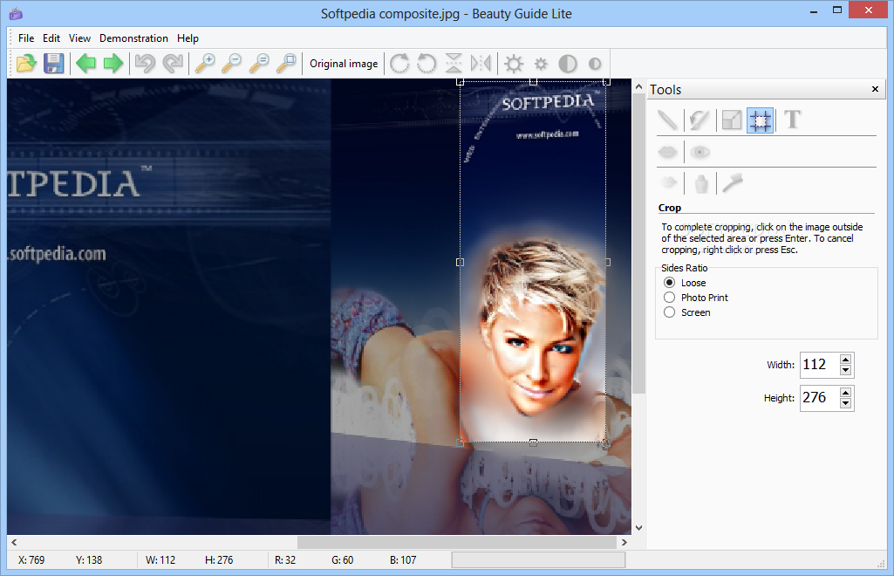Increase brightness with large sun icon
Screen dimensions: 894x576
tap(514, 64)
